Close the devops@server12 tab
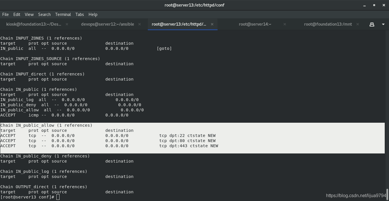This screenshot has height=201, width=389. (140, 24)
